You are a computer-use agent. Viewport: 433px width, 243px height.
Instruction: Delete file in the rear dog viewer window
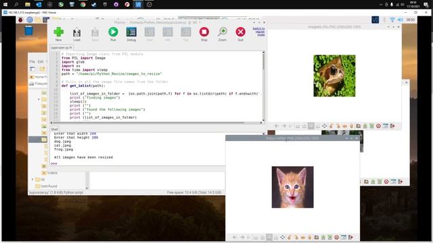tap(386, 182)
